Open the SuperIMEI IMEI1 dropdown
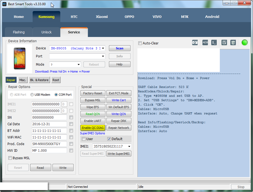The image size is (253, 192). click(129, 146)
